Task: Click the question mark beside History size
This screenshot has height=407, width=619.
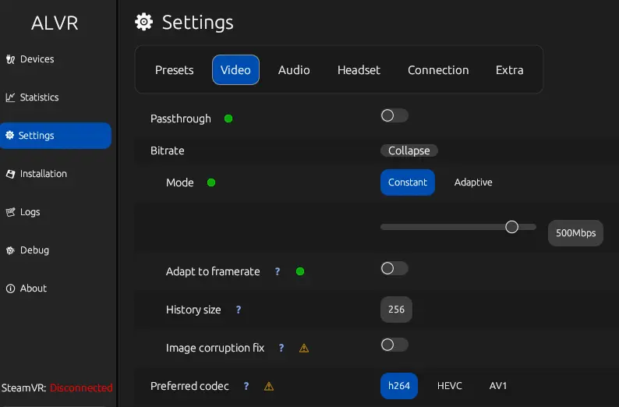Action: pos(239,310)
